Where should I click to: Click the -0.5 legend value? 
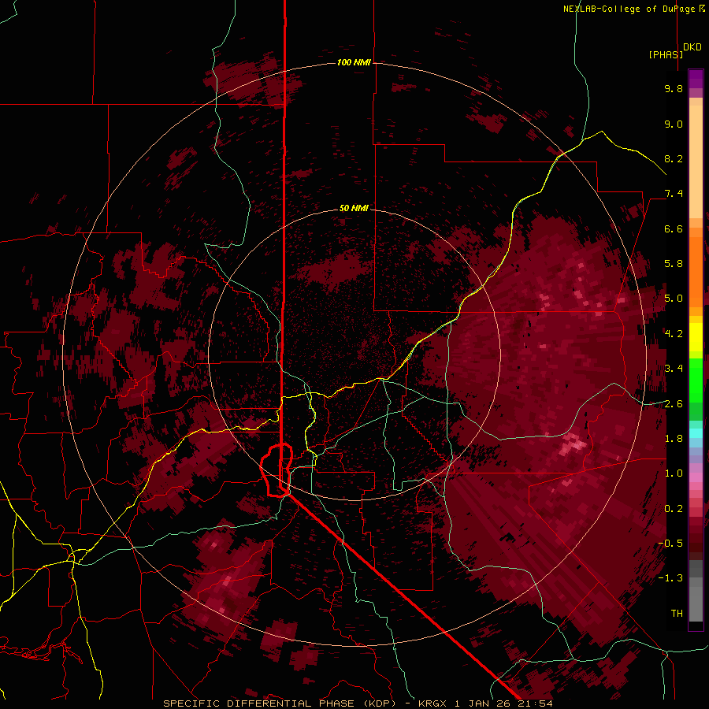point(670,544)
